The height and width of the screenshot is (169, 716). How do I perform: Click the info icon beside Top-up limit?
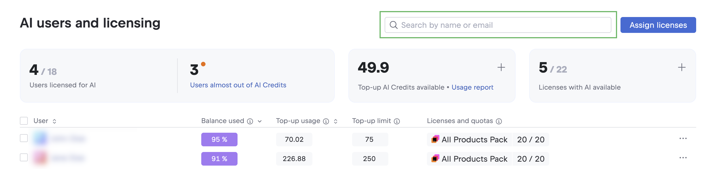[397, 121]
